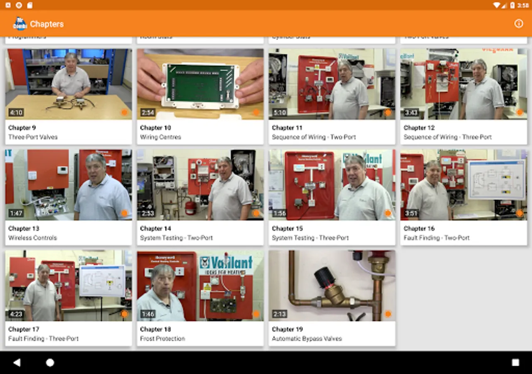
Task: Tap the 4:23 duration badge
Action: coord(16,314)
